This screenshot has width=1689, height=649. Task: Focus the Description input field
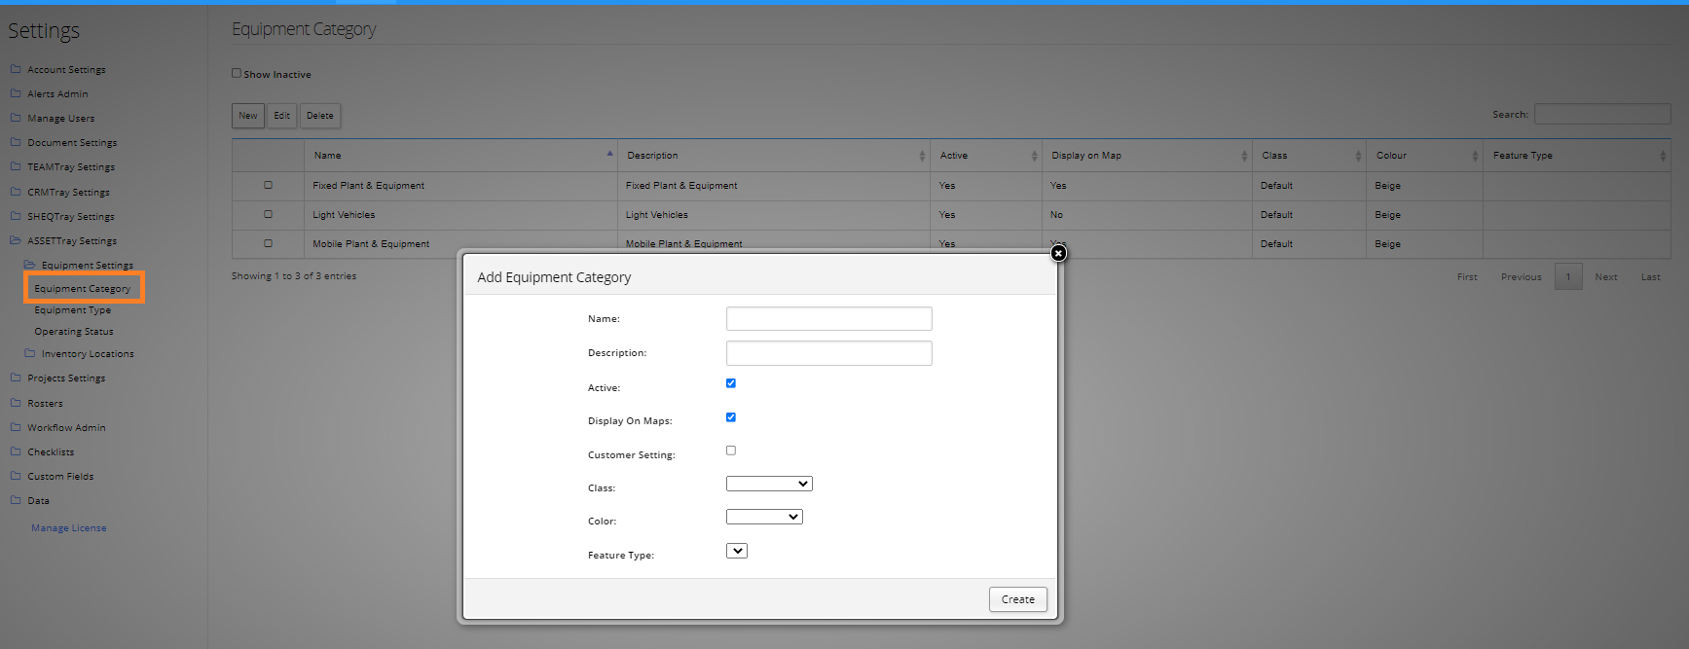click(829, 353)
